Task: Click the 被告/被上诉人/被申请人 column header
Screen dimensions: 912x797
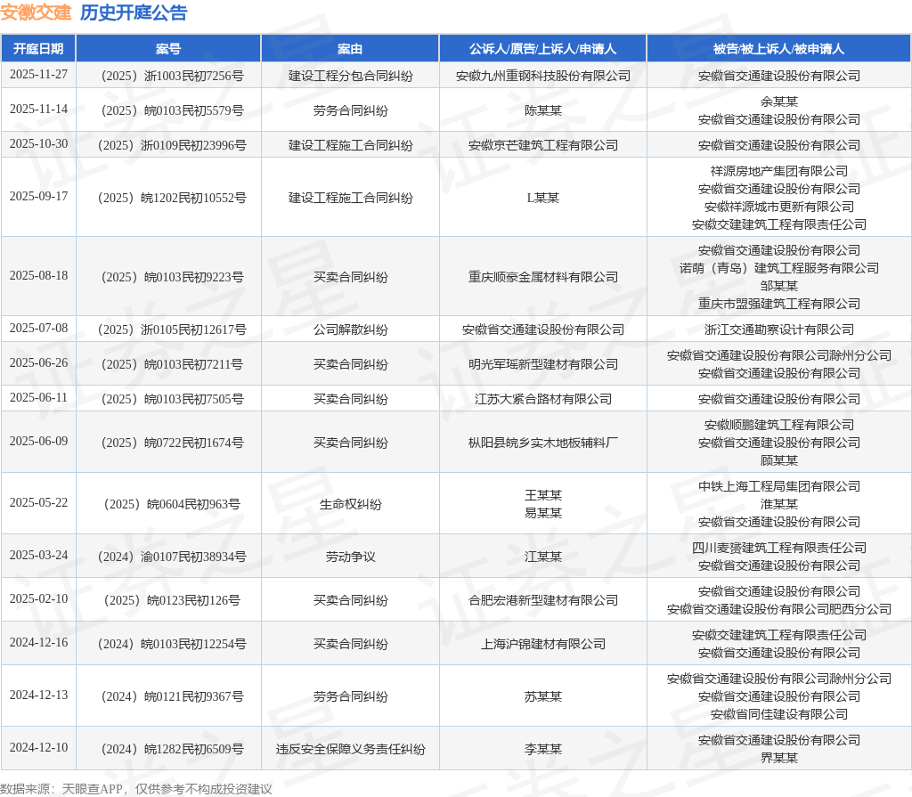Action: 778,49
